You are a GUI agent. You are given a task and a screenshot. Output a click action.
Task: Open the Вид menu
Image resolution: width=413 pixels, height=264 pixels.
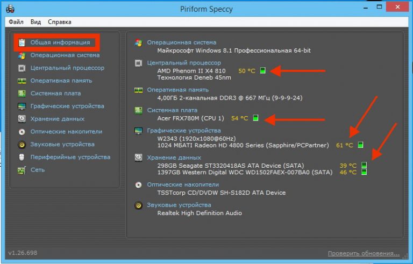[35, 22]
